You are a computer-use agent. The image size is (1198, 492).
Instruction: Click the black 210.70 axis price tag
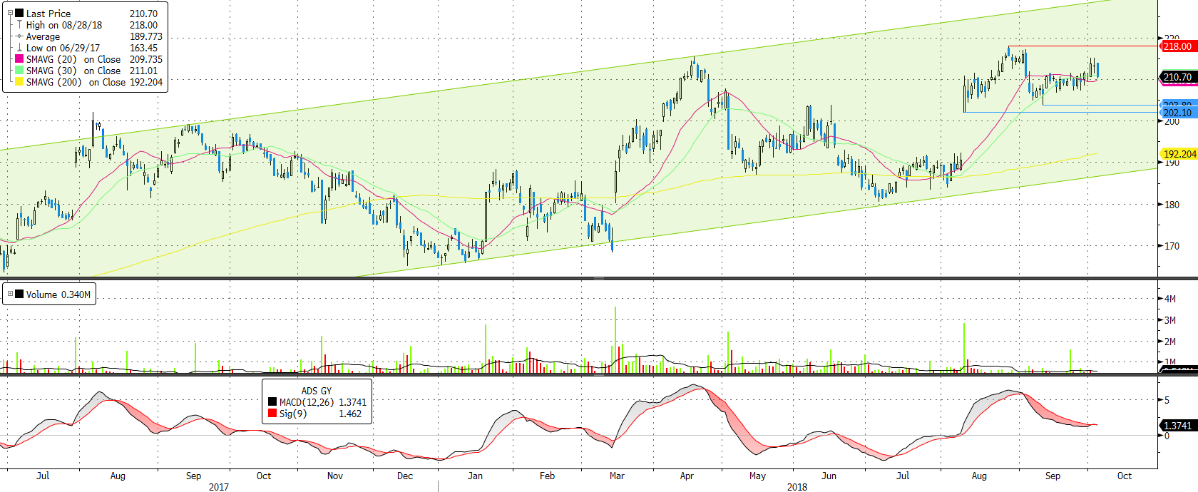point(1178,77)
